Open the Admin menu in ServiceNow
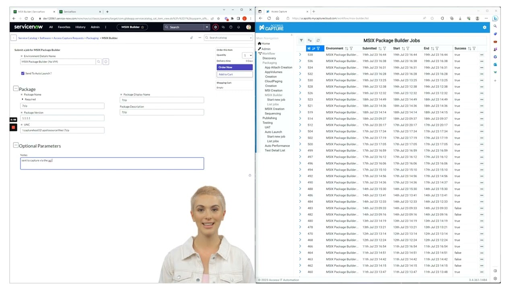 coord(95,27)
